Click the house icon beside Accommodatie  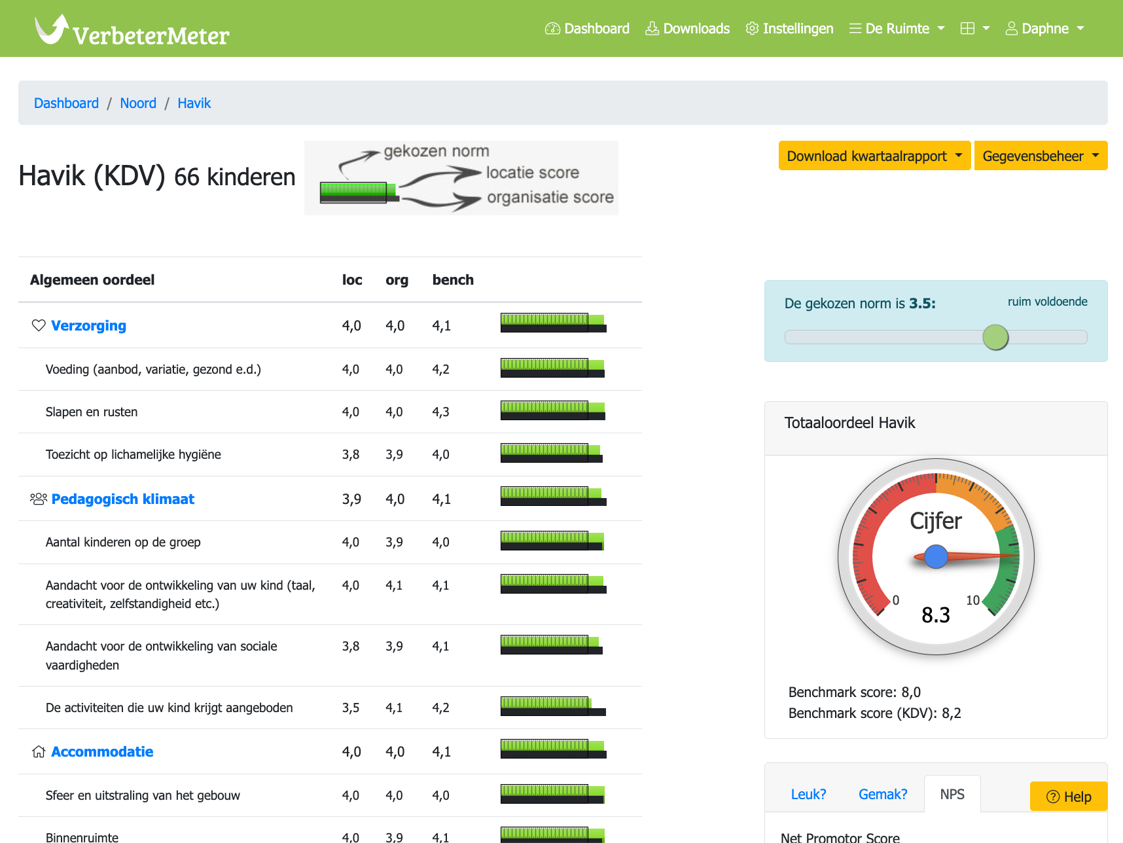click(39, 751)
